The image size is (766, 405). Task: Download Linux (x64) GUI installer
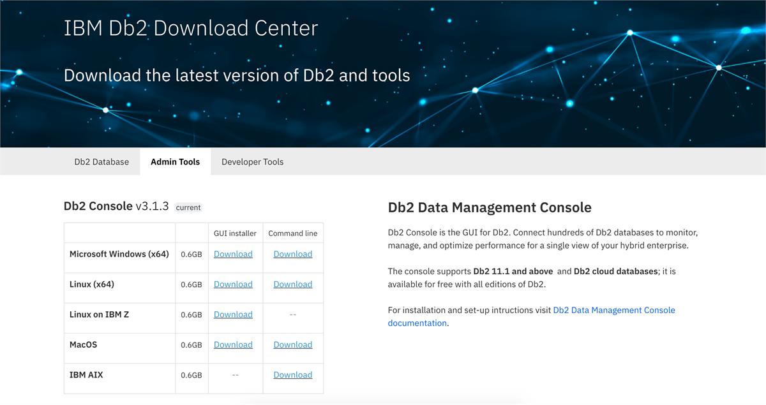[x=233, y=284]
